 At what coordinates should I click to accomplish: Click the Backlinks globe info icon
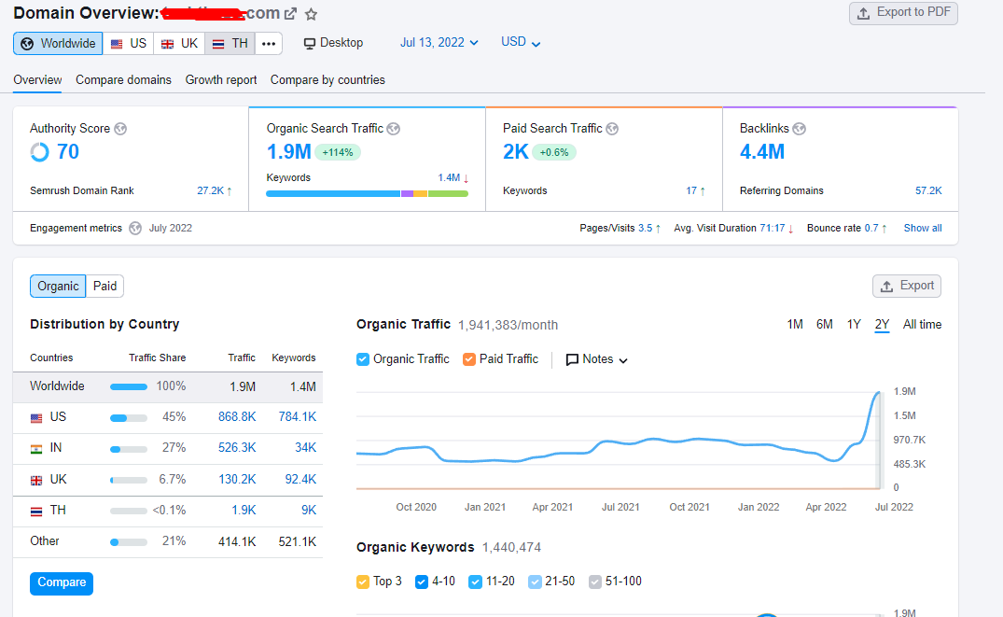point(799,129)
